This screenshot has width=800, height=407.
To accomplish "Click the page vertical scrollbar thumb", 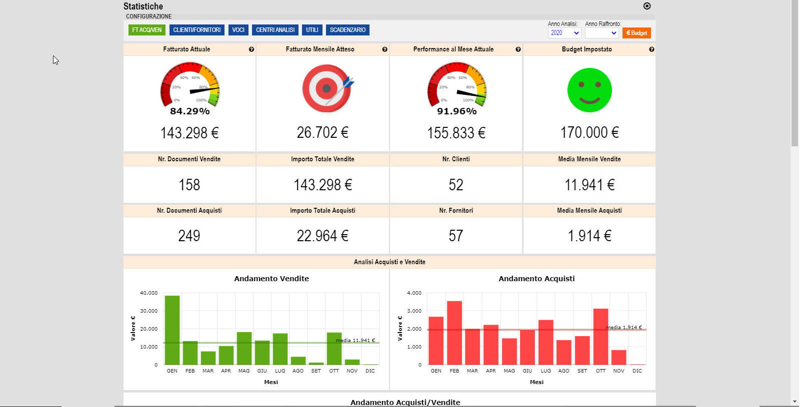I will (x=794, y=75).
